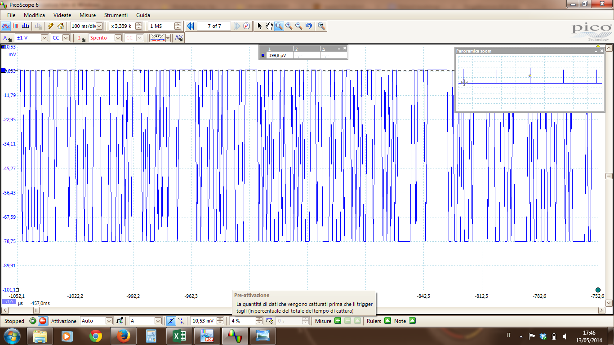Click the horizontal scrollbar thumb below the graph
This screenshot has height=345, width=614.
pos(36,310)
